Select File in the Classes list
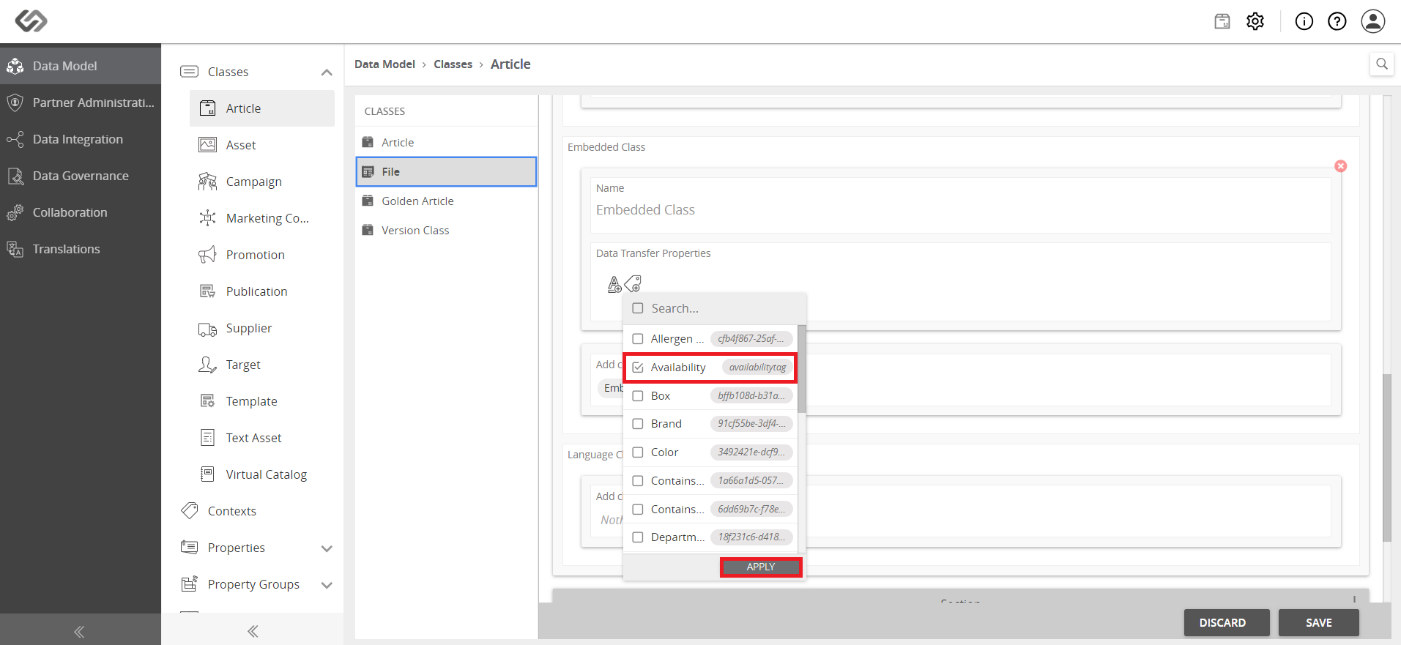Image resolution: width=1401 pixels, height=645 pixels. [x=446, y=171]
